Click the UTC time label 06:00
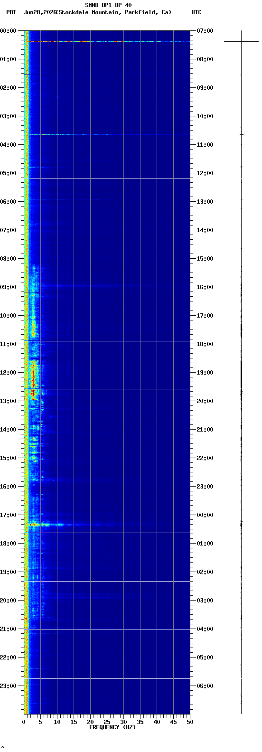 coord(205,686)
